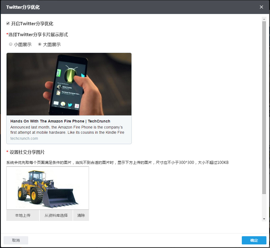Click the 清除 clear button
Image resolution: width=270 pixels, height=248 pixels.
coord(81,215)
